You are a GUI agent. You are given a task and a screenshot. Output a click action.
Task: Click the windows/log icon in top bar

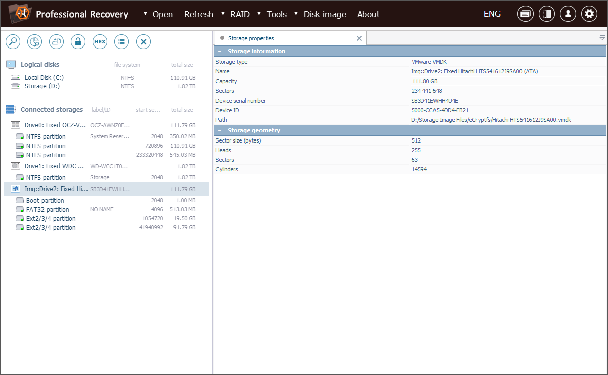coord(525,14)
